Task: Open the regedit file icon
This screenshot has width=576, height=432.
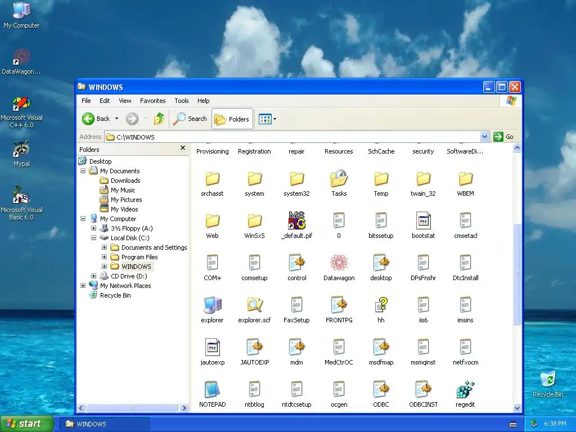Action: tap(465, 389)
